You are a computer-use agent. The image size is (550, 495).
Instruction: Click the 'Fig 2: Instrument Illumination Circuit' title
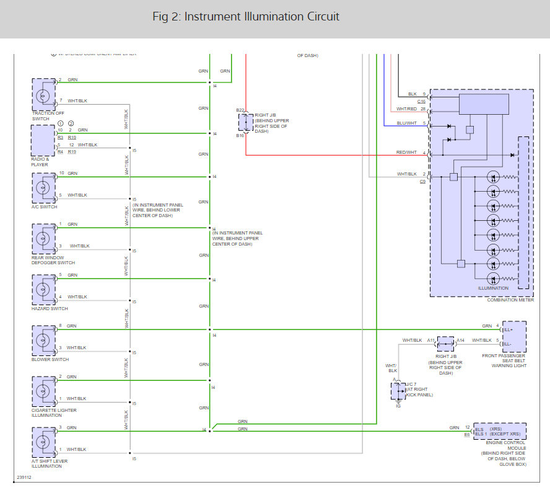245,17
